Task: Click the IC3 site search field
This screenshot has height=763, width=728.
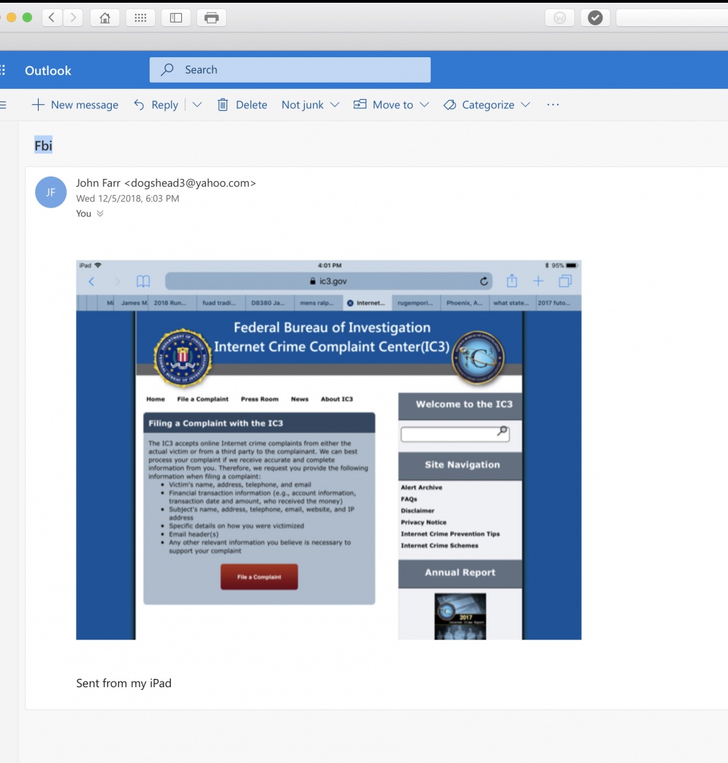Action: coord(455,434)
